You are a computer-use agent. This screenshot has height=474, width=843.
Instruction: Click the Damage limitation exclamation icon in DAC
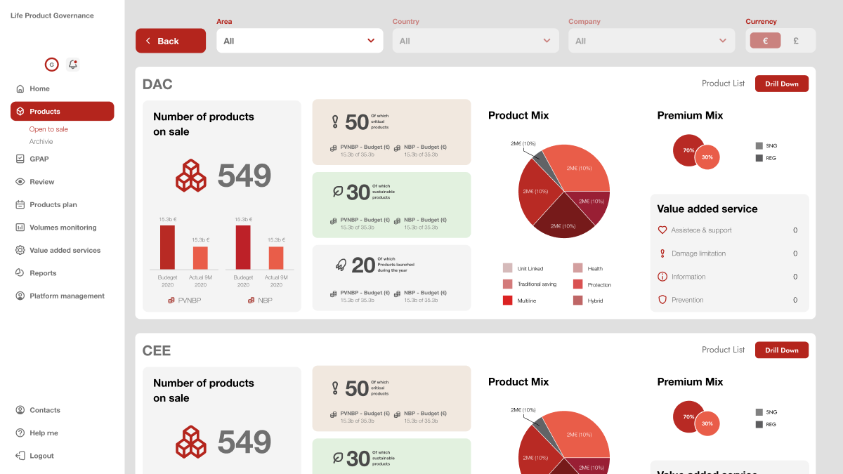click(x=662, y=254)
